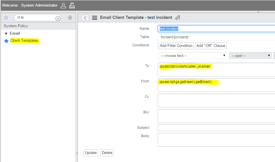Clear the navigation filter text
This screenshot has width=275, height=162.
58,18
